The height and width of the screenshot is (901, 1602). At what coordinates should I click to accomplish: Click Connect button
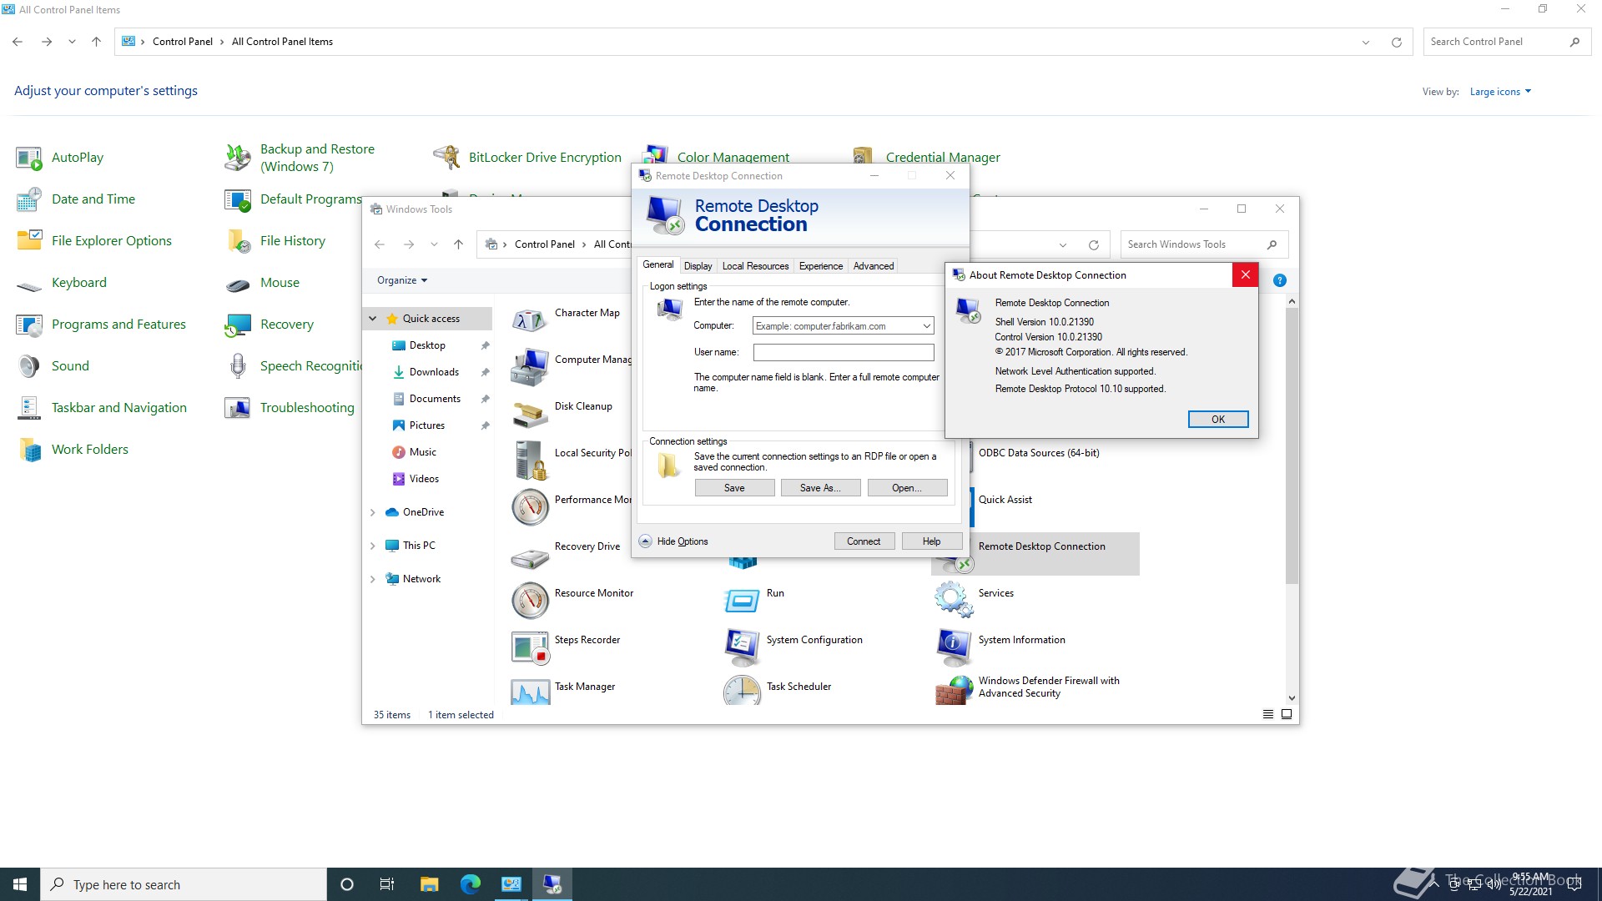(864, 541)
